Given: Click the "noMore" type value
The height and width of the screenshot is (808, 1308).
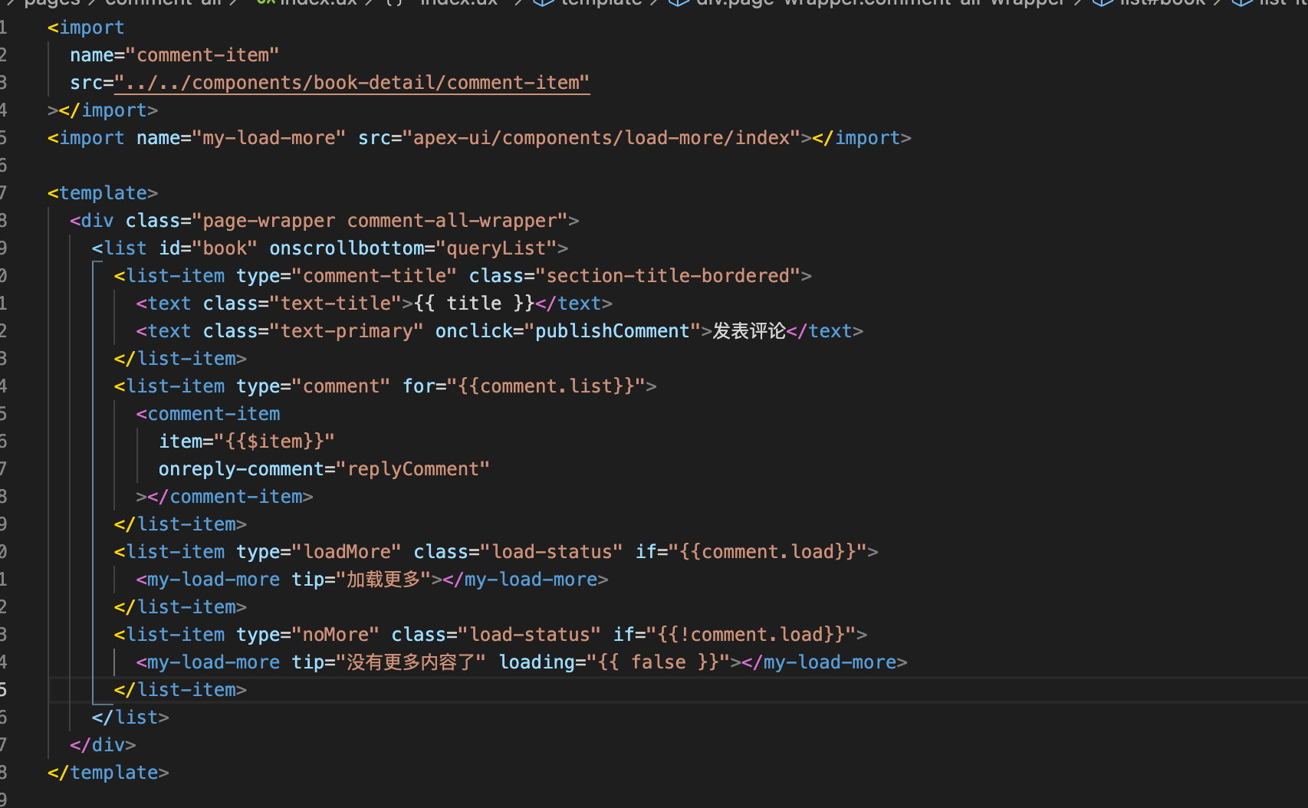Looking at the screenshot, I should pyautogui.click(x=336, y=635).
